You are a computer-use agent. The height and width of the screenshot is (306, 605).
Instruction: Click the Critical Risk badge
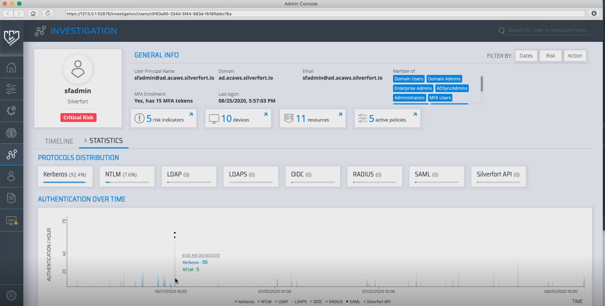coord(78,118)
